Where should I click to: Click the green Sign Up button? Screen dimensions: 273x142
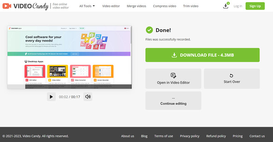255,6
